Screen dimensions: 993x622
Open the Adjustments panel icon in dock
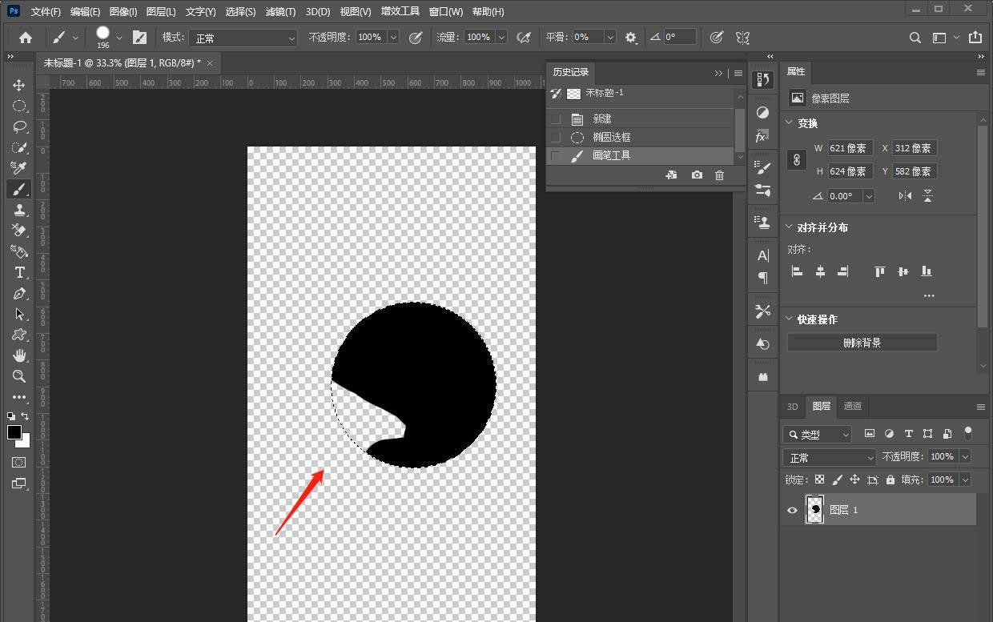762,113
